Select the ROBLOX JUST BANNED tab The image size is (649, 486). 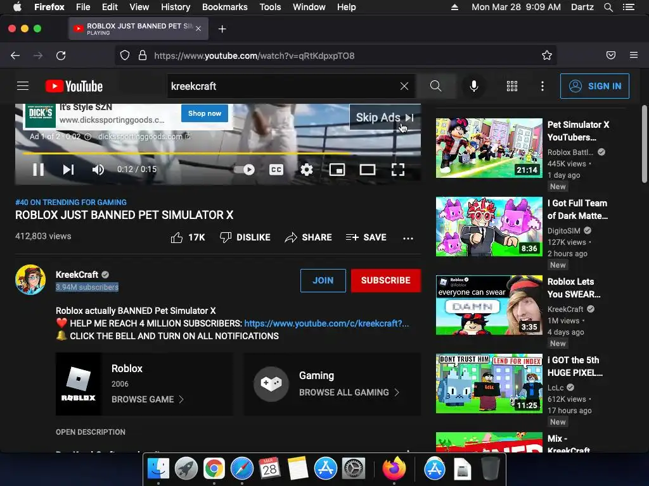tap(139, 28)
